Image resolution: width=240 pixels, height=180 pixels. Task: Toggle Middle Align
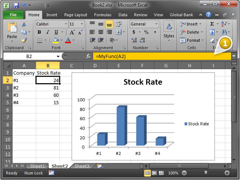(x=100, y=24)
